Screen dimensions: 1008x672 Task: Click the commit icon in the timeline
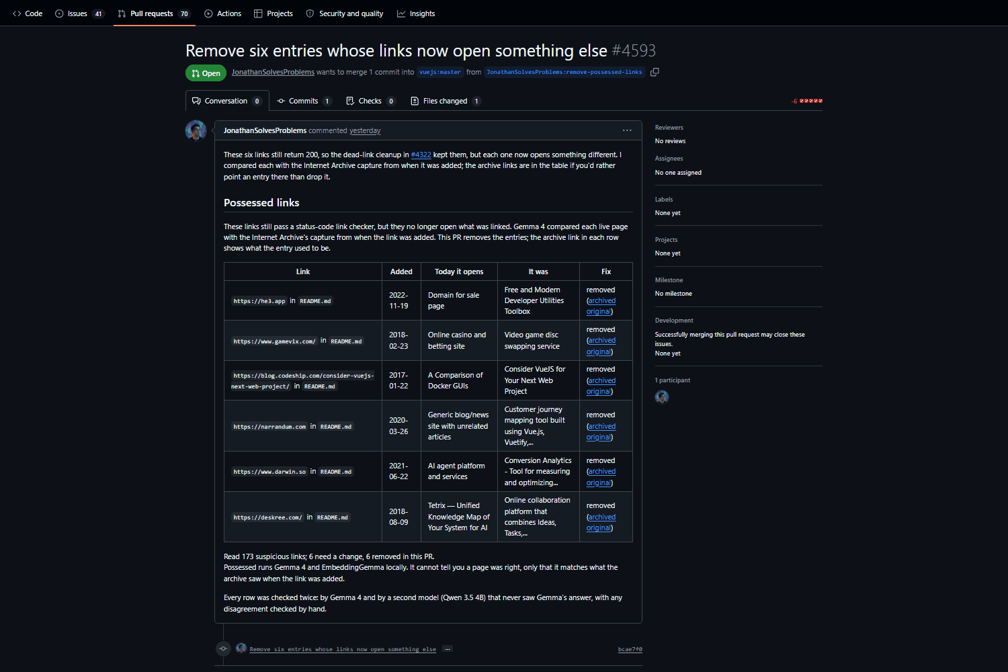pos(224,648)
